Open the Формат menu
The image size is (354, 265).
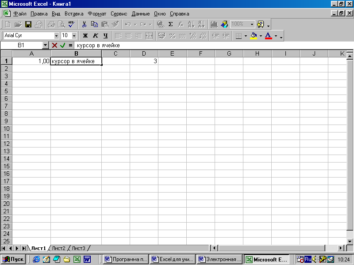pyautogui.click(x=97, y=14)
